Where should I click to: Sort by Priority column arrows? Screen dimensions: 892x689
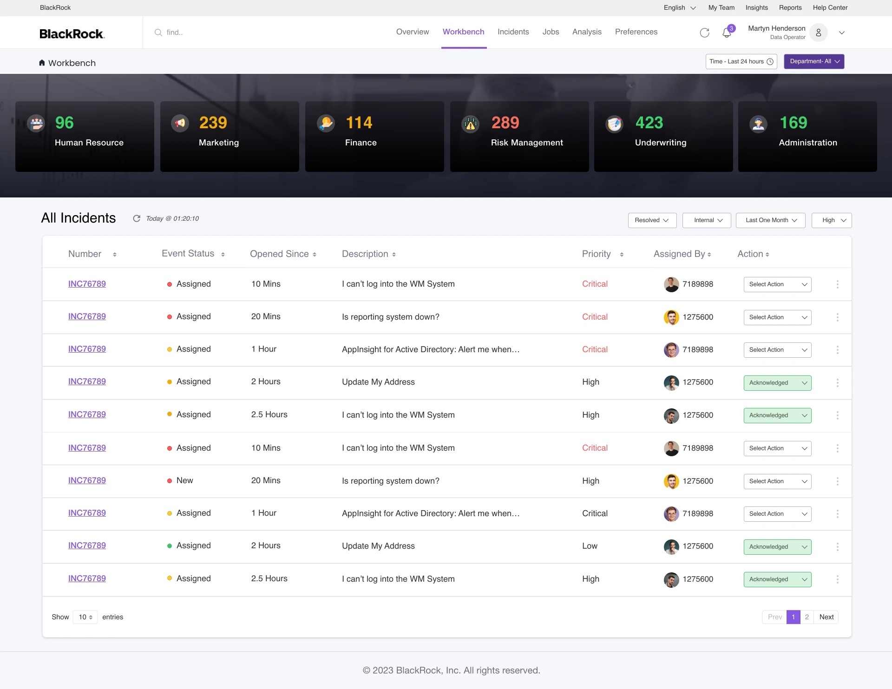coord(622,255)
